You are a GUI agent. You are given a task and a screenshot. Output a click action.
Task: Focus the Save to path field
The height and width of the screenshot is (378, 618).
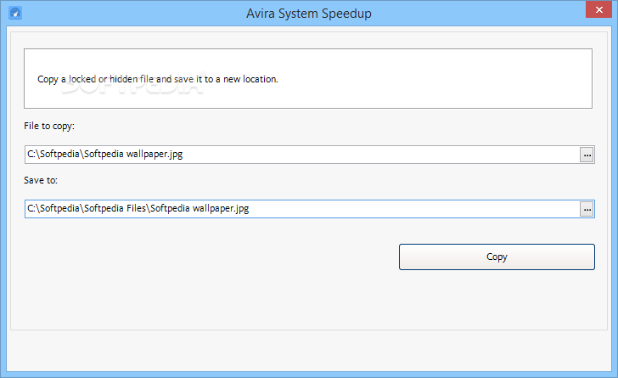(302, 209)
